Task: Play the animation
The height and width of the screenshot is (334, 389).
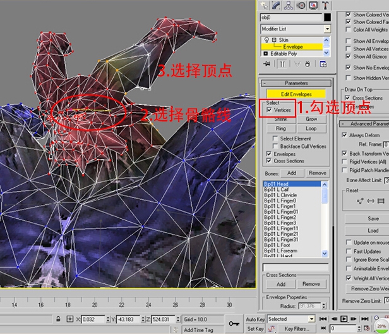Action: pyautogui.click(x=344, y=319)
